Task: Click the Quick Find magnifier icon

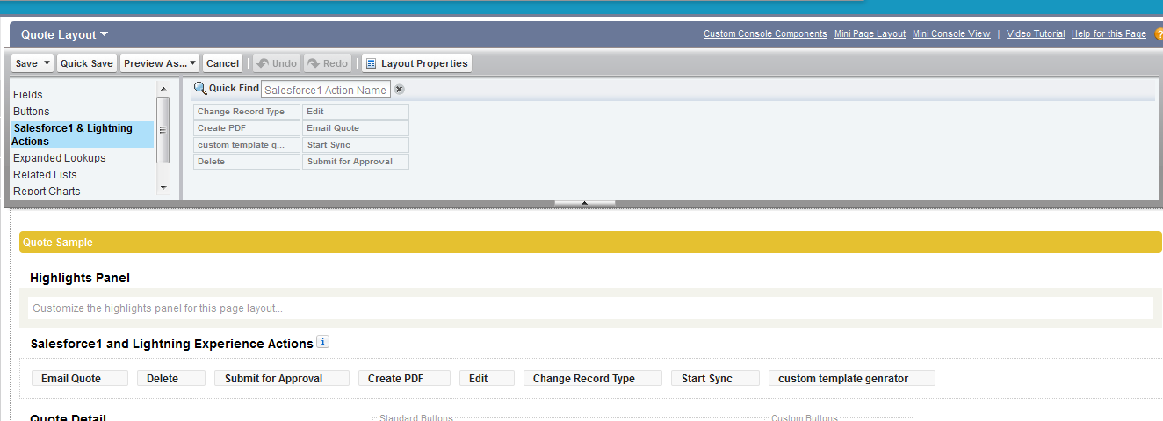Action: pyautogui.click(x=199, y=88)
